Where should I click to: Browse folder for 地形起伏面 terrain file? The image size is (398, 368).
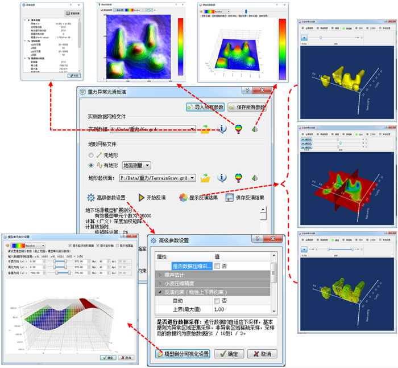205,178
